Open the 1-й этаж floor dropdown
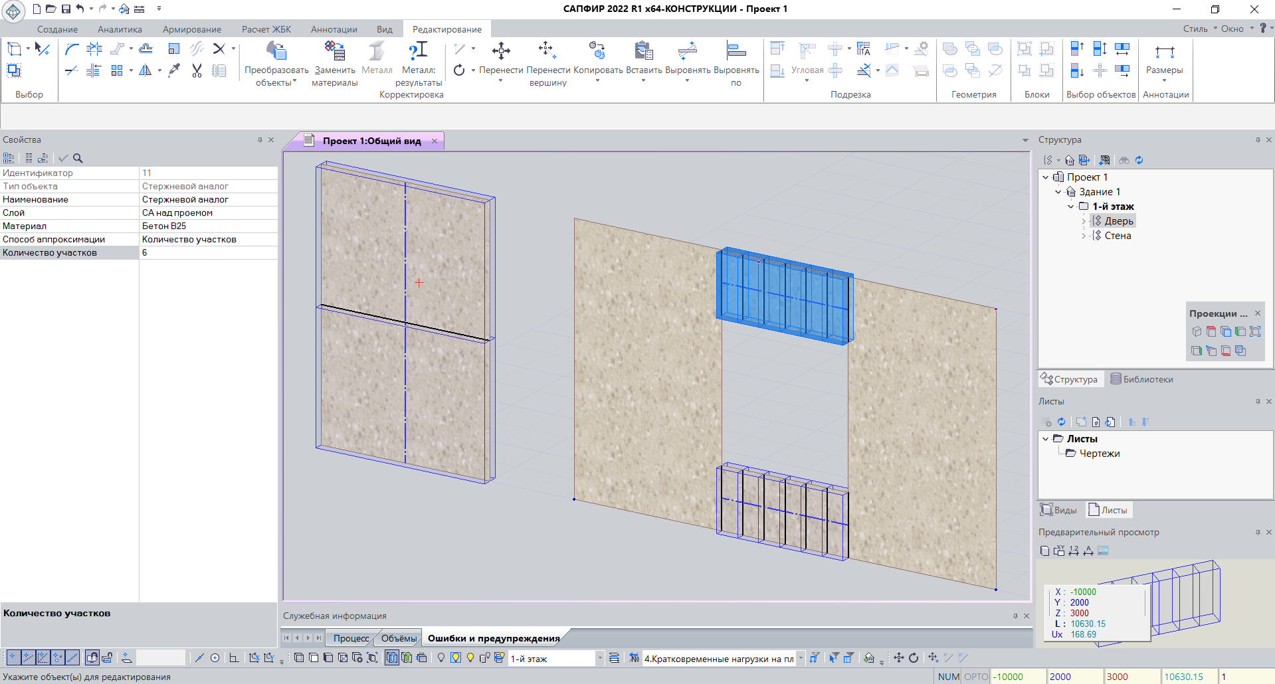 coord(599,658)
